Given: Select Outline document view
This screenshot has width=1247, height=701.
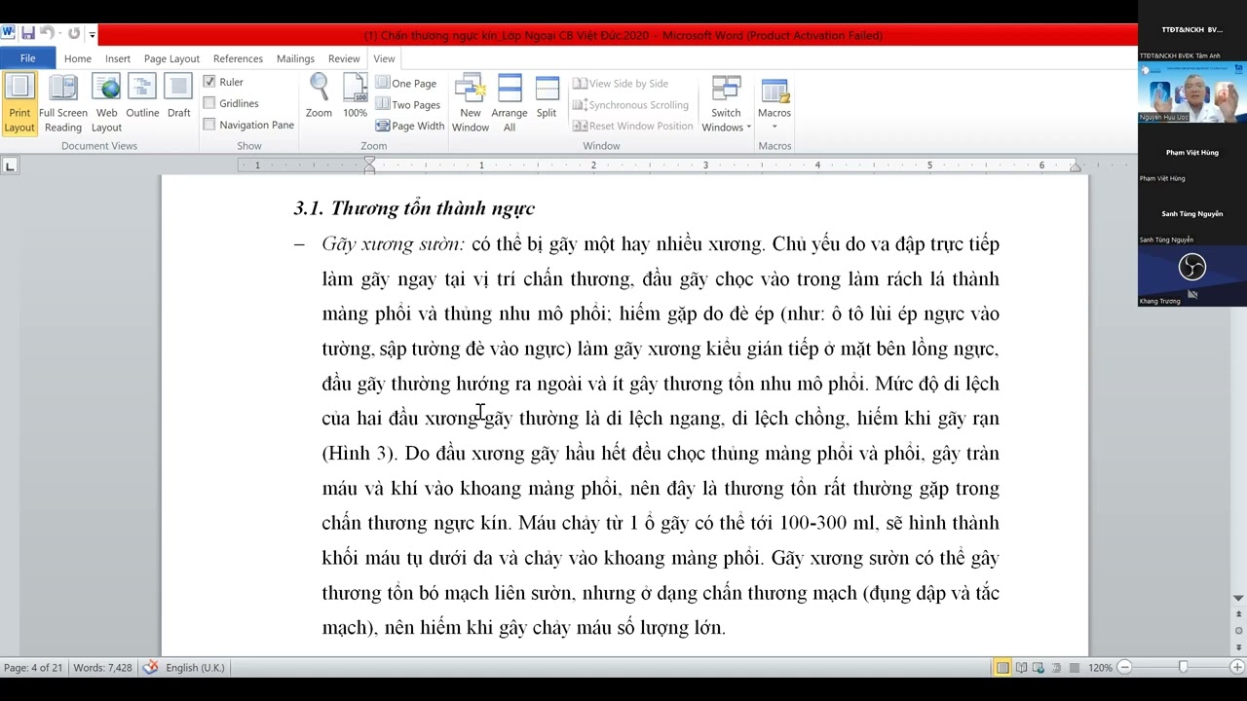Looking at the screenshot, I should pos(142,97).
